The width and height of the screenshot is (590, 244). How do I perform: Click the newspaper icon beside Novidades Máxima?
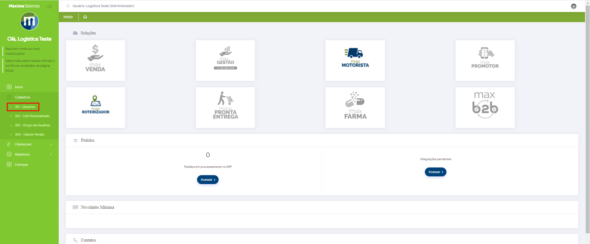pyautogui.click(x=75, y=207)
